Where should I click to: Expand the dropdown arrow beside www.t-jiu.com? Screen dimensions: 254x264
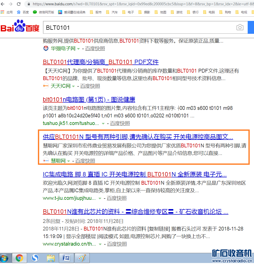(x=100, y=198)
